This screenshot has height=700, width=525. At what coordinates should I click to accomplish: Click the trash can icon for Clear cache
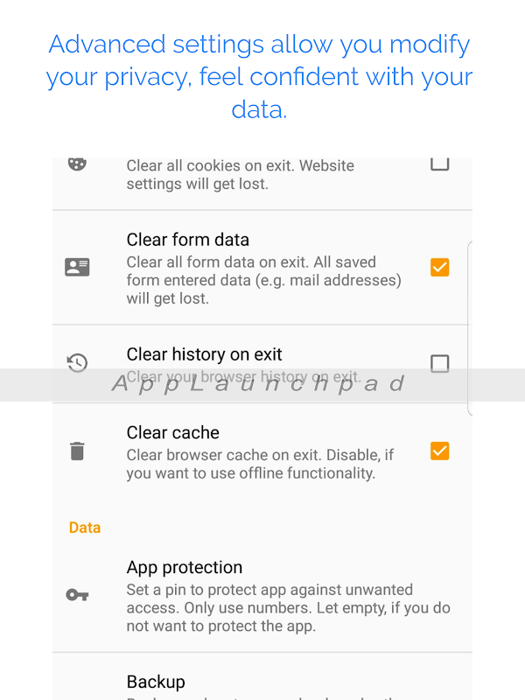pos(77,451)
